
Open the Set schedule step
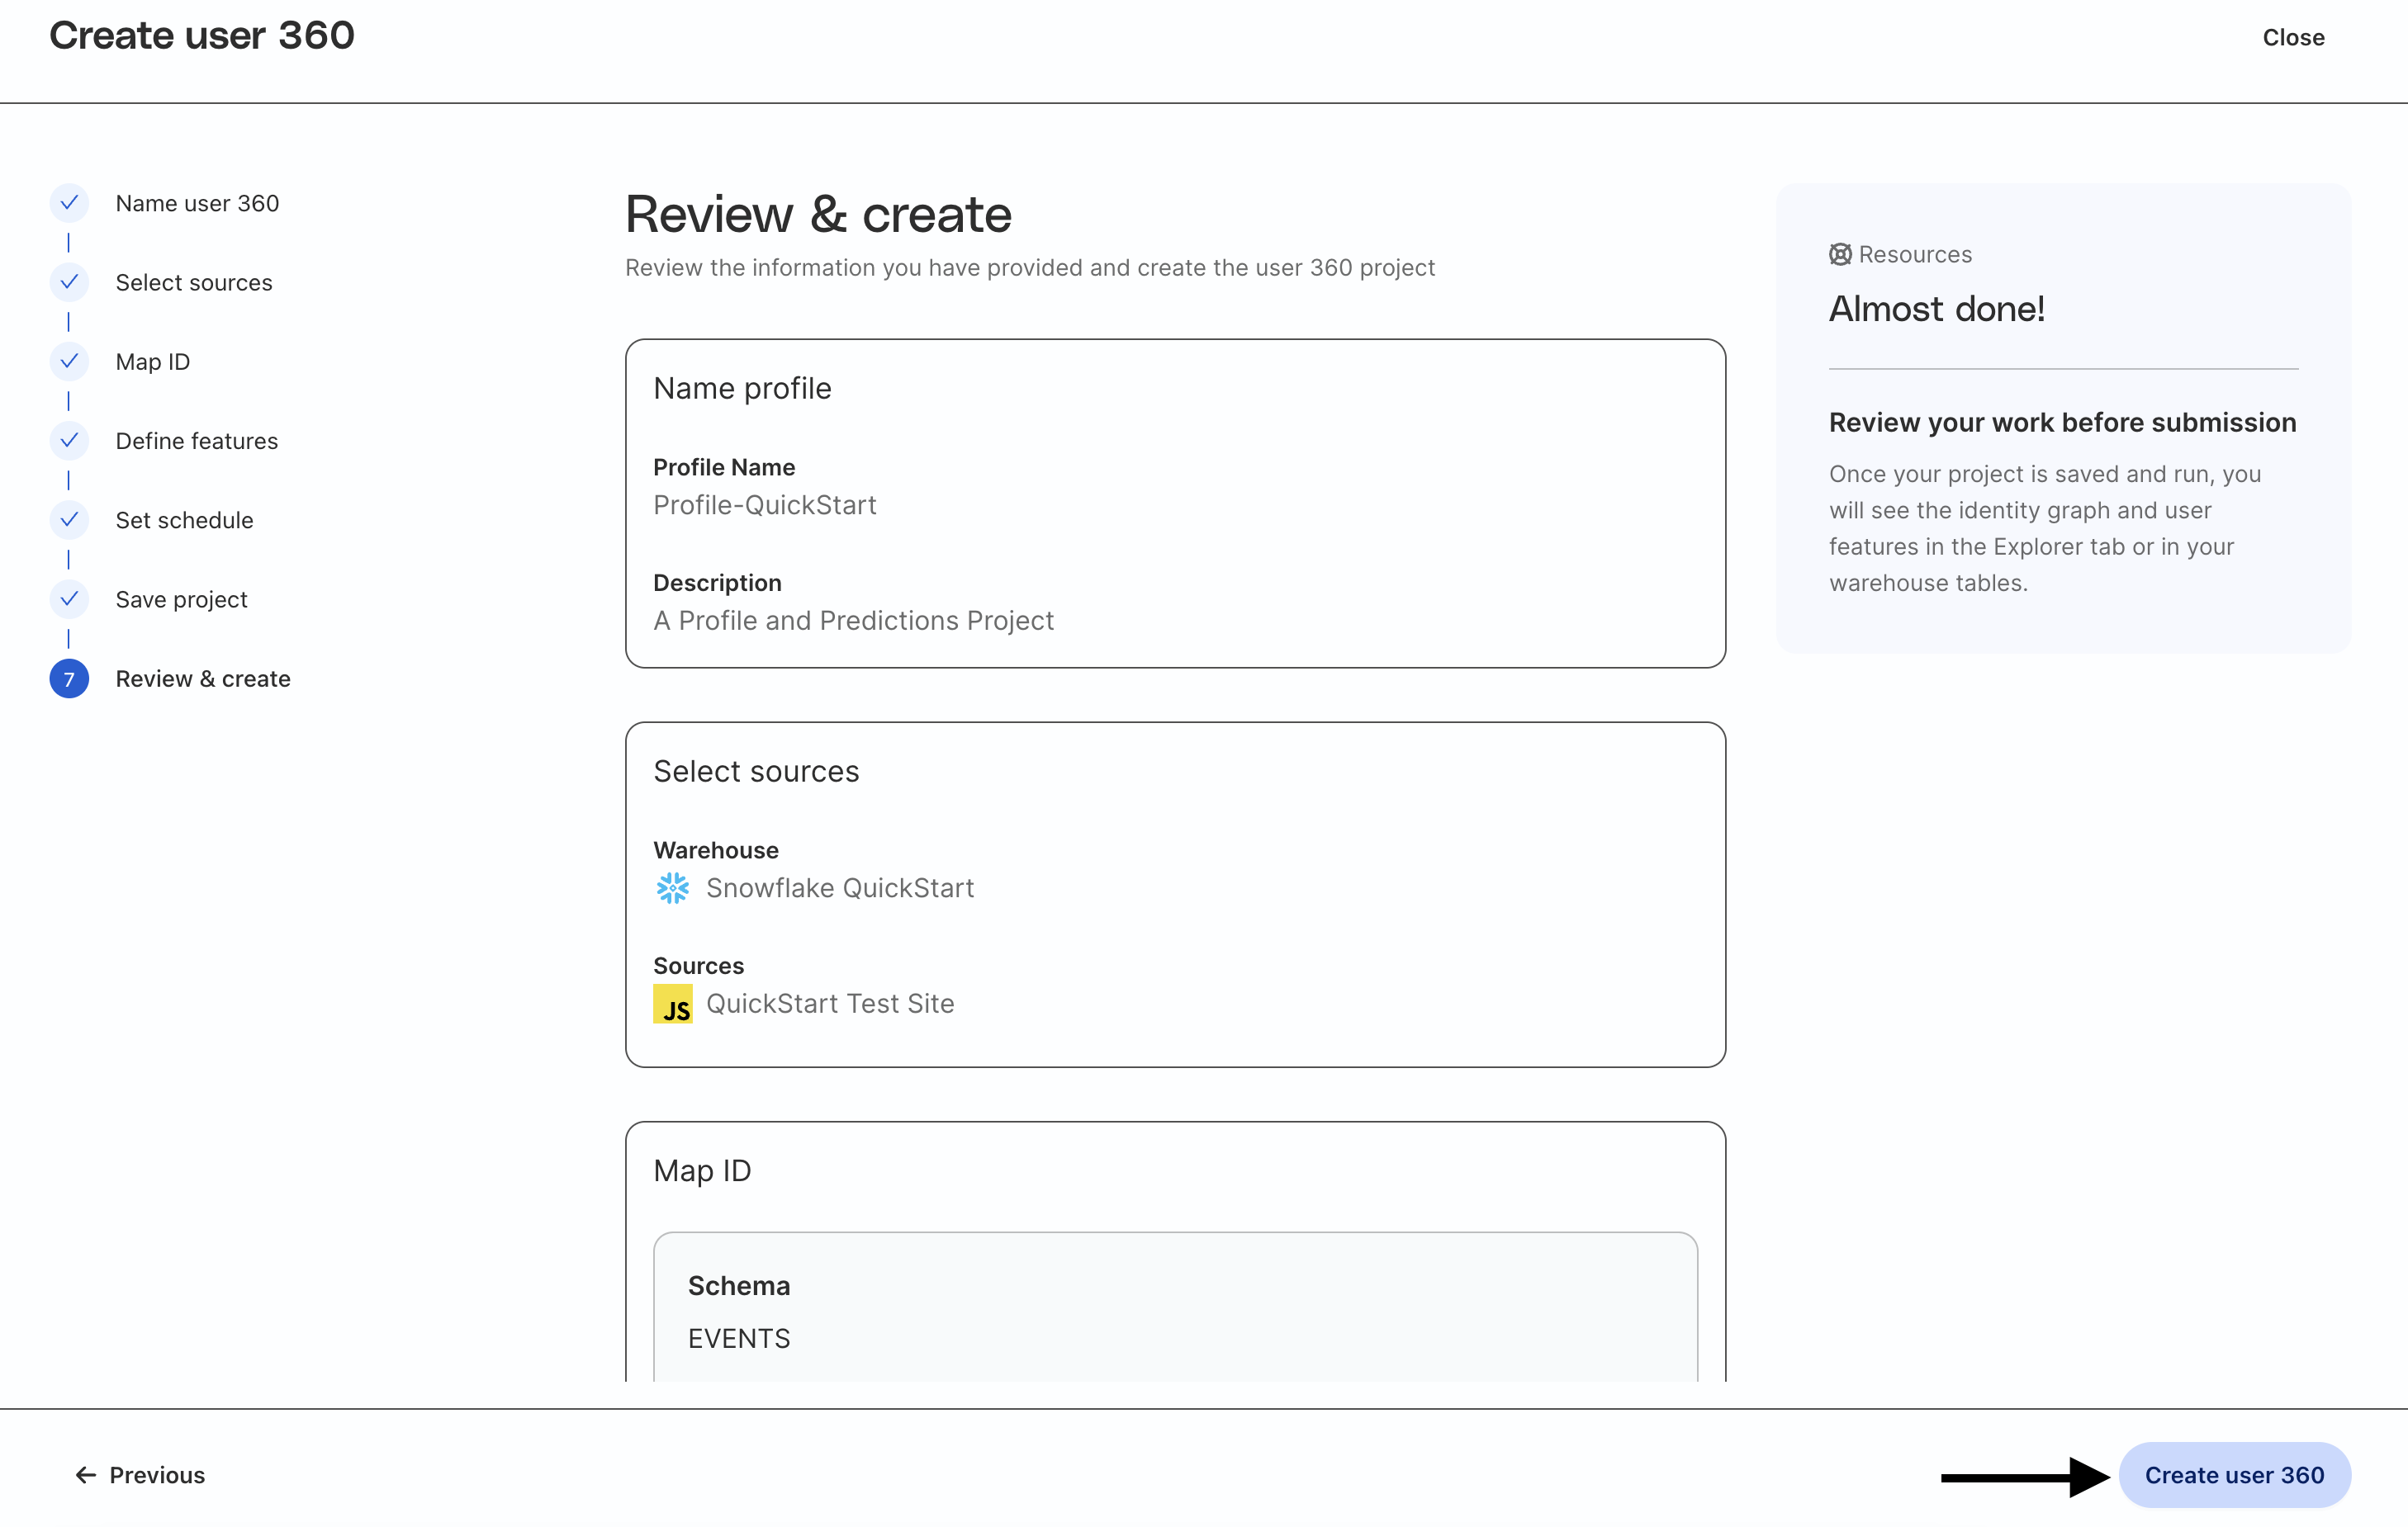[185, 520]
